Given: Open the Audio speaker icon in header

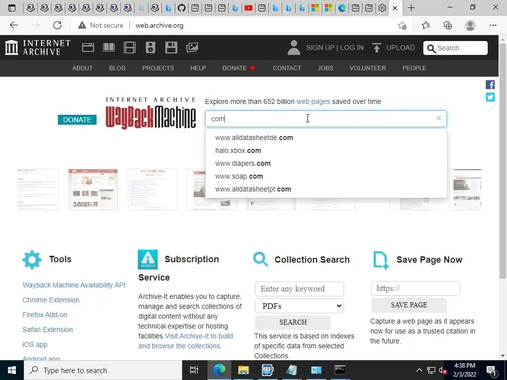Looking at the screenshot, I should tap(151, 47).
